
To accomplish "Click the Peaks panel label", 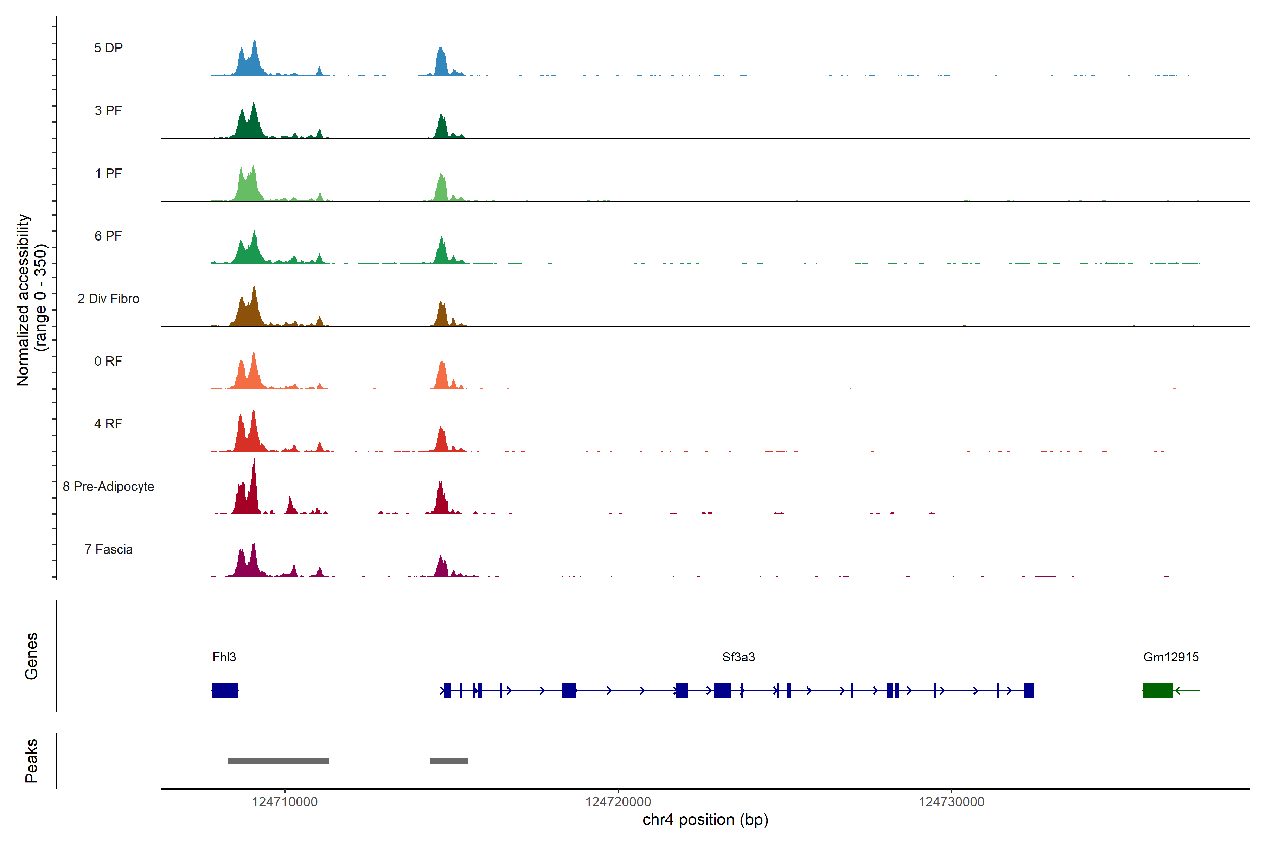I will click(x=31, y=761).
